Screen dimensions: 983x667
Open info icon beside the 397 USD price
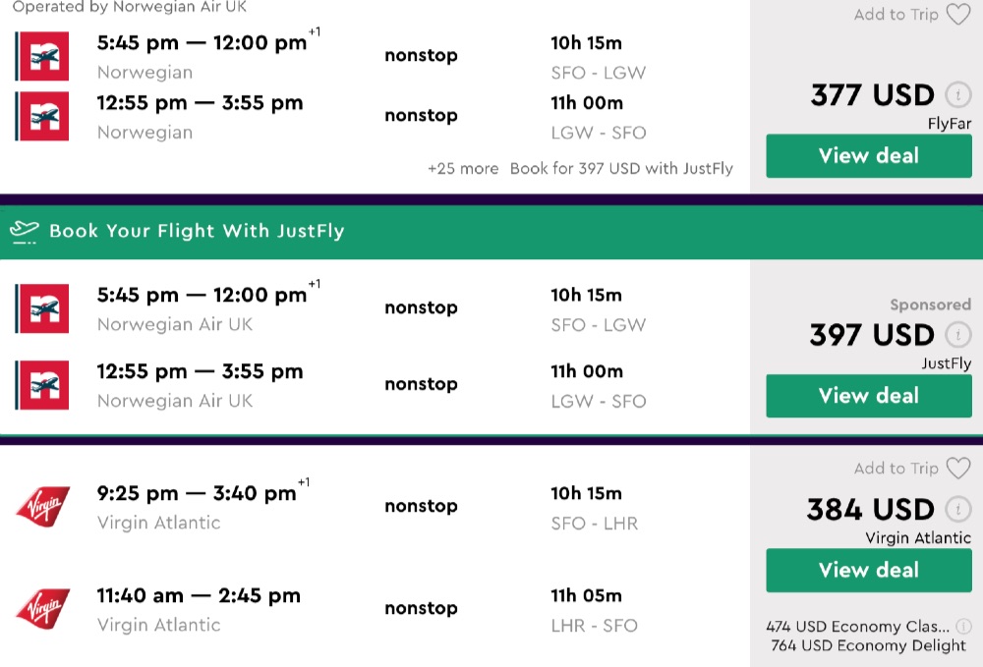coord(957,335)
